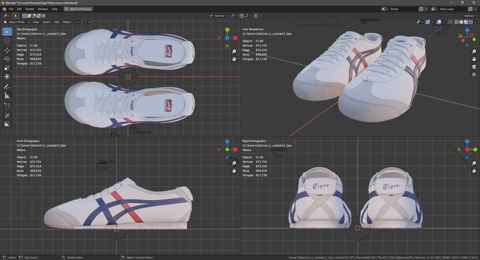Switch to Wireframe shading
This screenshot has width=480, height=260.
pos(456,22)
